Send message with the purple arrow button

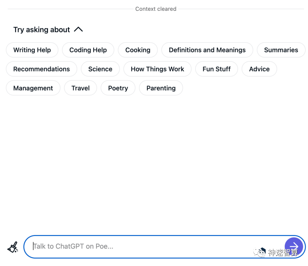(294, 246)
